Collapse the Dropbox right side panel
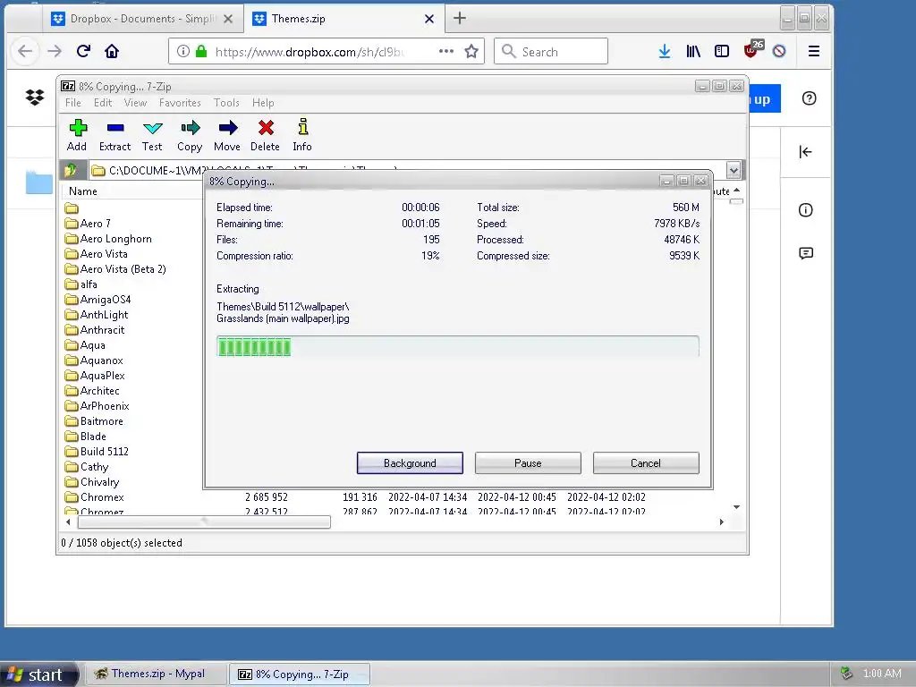The image size is (916, 687). [806, 152]
